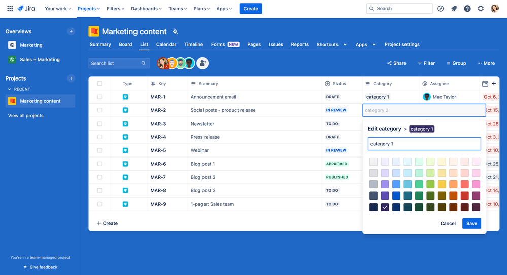Click the plus icon next to Projects
The image size is (507, 275).
click(x=71, y=78)
